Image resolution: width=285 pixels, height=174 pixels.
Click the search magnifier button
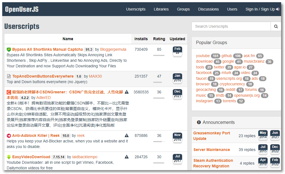pos(276,27)
